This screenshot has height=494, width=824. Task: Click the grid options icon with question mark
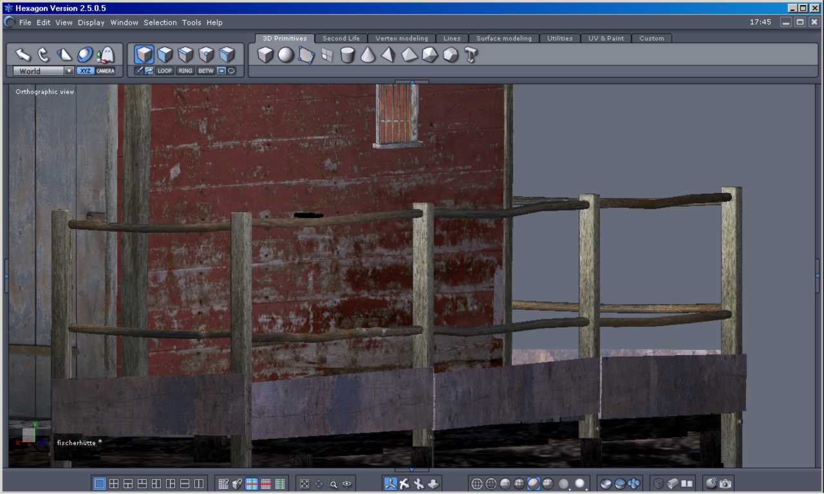click(x=223, y=484)
